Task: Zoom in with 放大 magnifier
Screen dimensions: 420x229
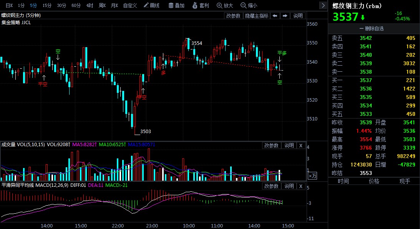Action: (225, 5)
